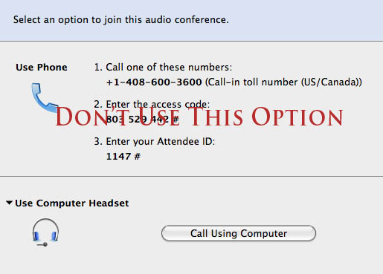
Task: Click the Use Computer Headset label
Action: pyautogui.click(x=72, y=203)
